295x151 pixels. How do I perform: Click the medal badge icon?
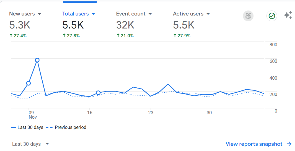coord(248,16)
